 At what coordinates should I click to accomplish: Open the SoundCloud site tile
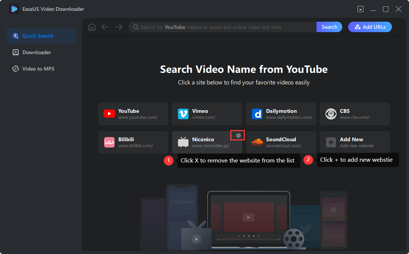pyautogui.click(x=280, y=142)
